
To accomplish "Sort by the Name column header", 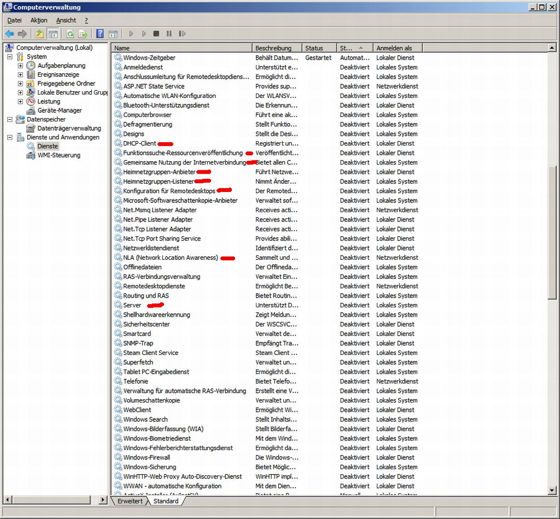I will [182, 48].
